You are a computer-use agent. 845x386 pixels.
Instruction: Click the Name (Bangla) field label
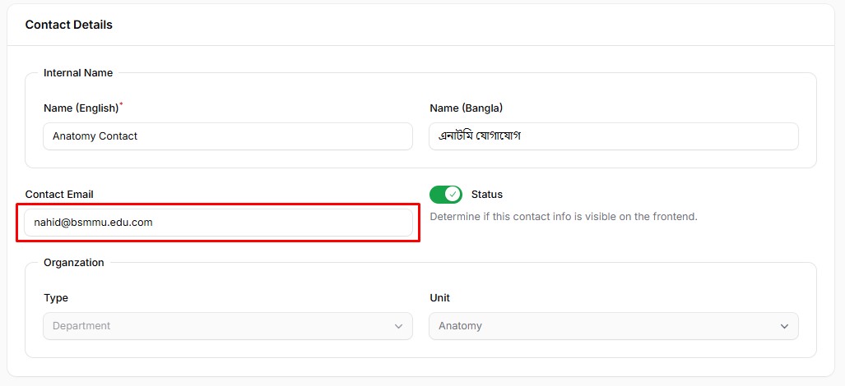[467, 108]
